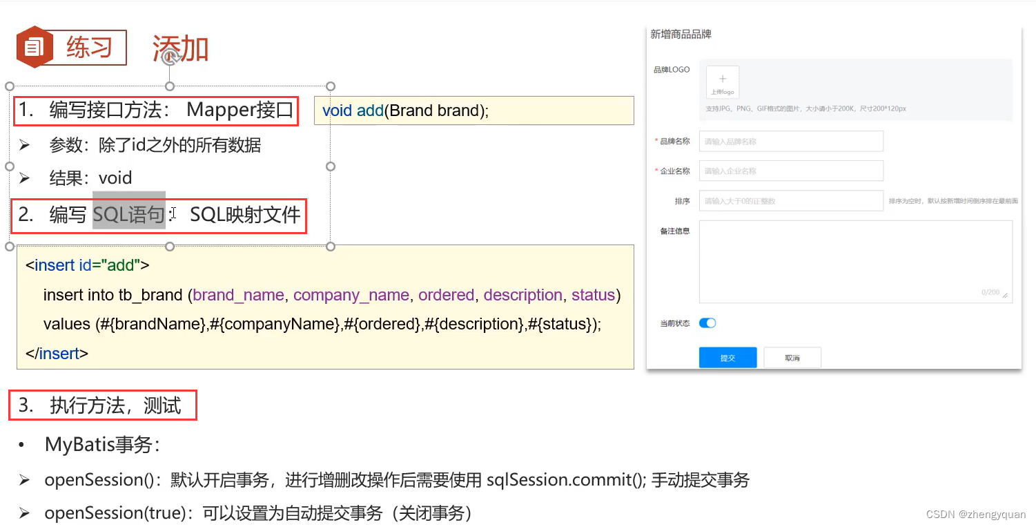The image size is (1036, 527).
Task: Click the 'openSession()：默认开启事务' line
Action: (x=384, y=480)
